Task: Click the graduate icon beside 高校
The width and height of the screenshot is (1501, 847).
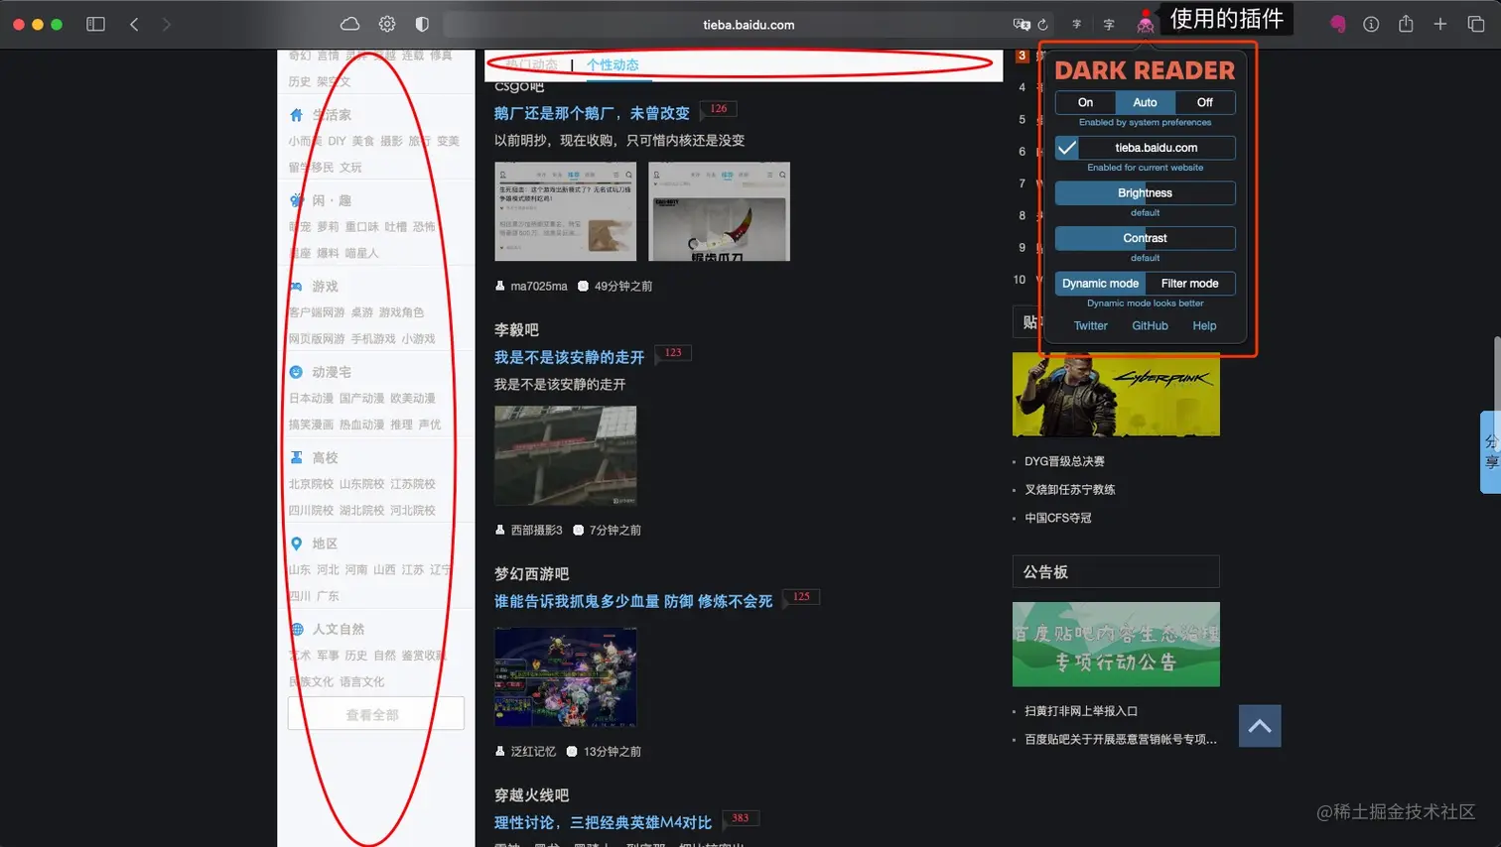Action: [x=296, y=457]
